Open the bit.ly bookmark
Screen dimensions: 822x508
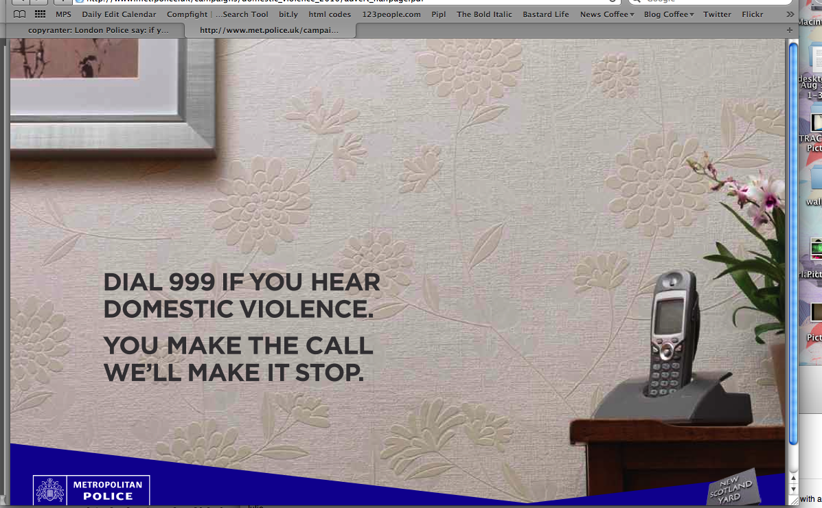point(288,14)
